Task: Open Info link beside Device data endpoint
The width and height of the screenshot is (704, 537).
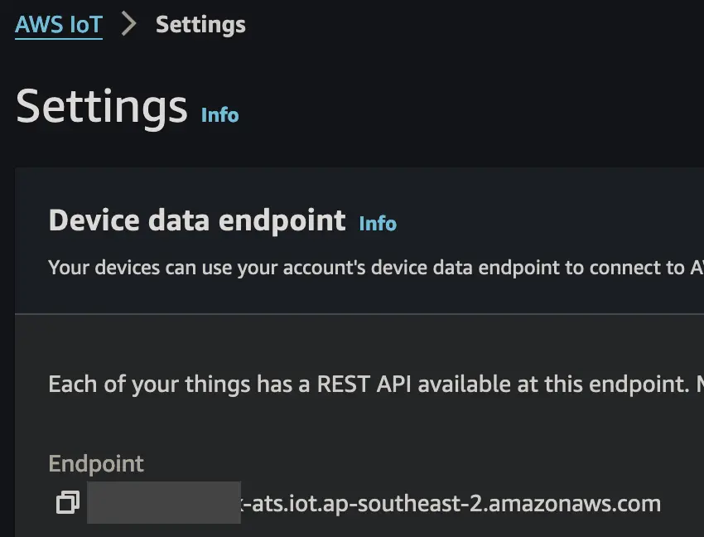Action: pos(378,223)
